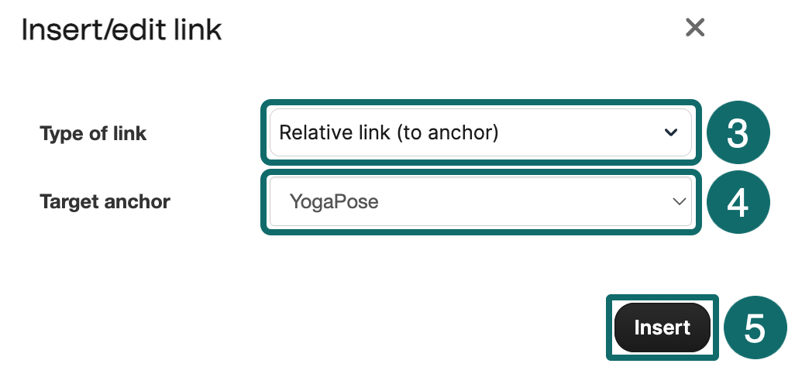Click the numeral 5 beside Insert

pyautogui.click(x=755, y=328)
